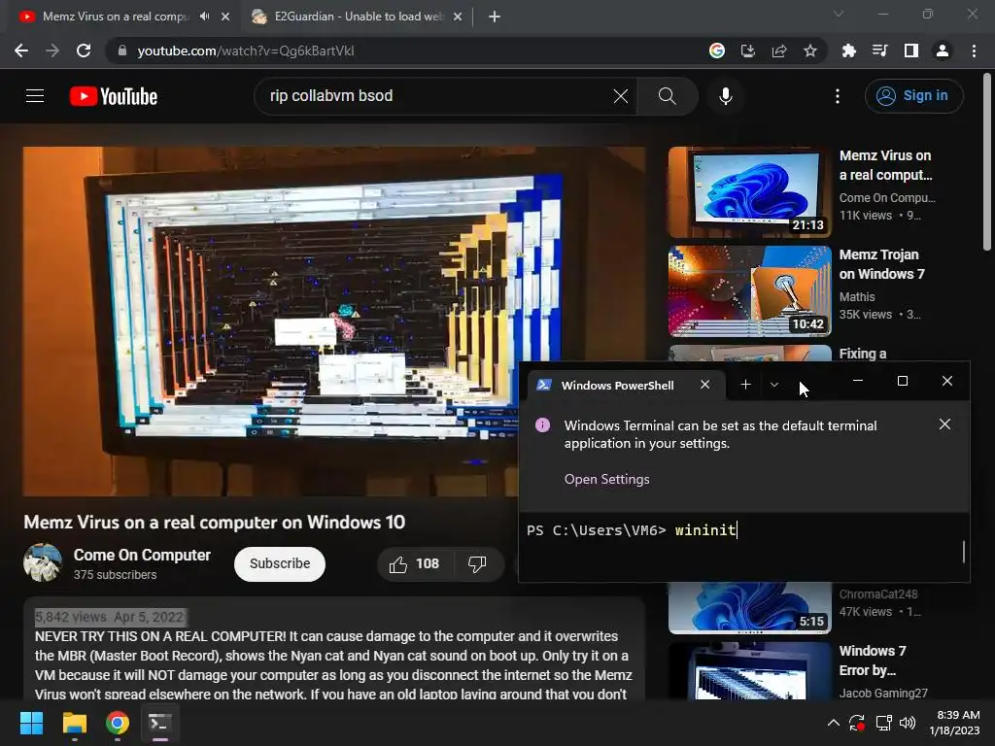
Task: Expand terminal new-tab profile dropdown
Action: [x=774, y=385]
